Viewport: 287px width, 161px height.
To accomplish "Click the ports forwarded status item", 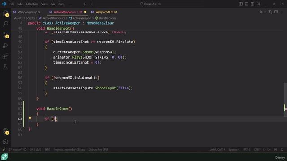I will [48, 149].
